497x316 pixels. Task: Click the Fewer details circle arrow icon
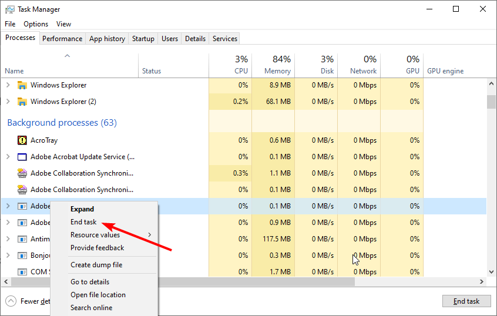click(x=11, y=301)
